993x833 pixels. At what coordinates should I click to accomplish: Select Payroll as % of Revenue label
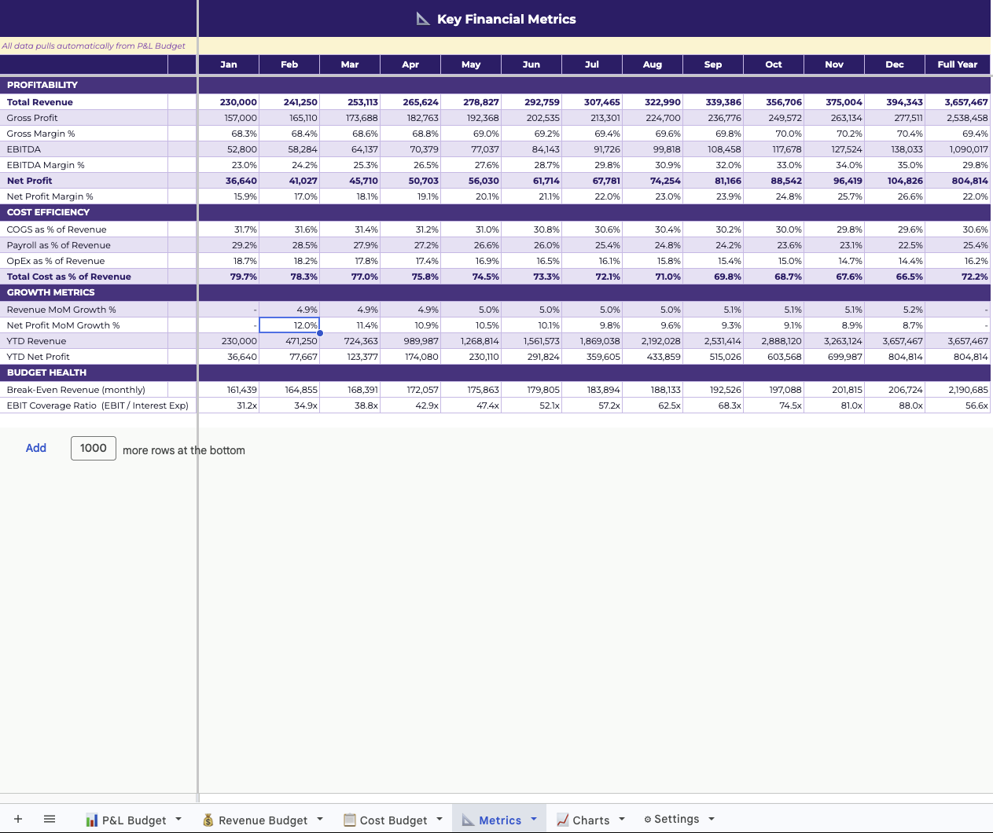pyautogui.click(x=59, y=245)
